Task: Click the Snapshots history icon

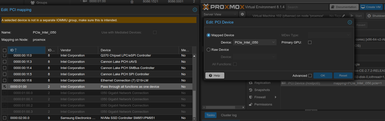Action: click(250, 90)
